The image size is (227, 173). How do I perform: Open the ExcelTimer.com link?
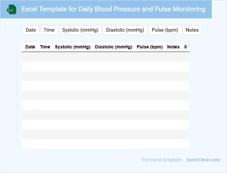coord(203,160)
